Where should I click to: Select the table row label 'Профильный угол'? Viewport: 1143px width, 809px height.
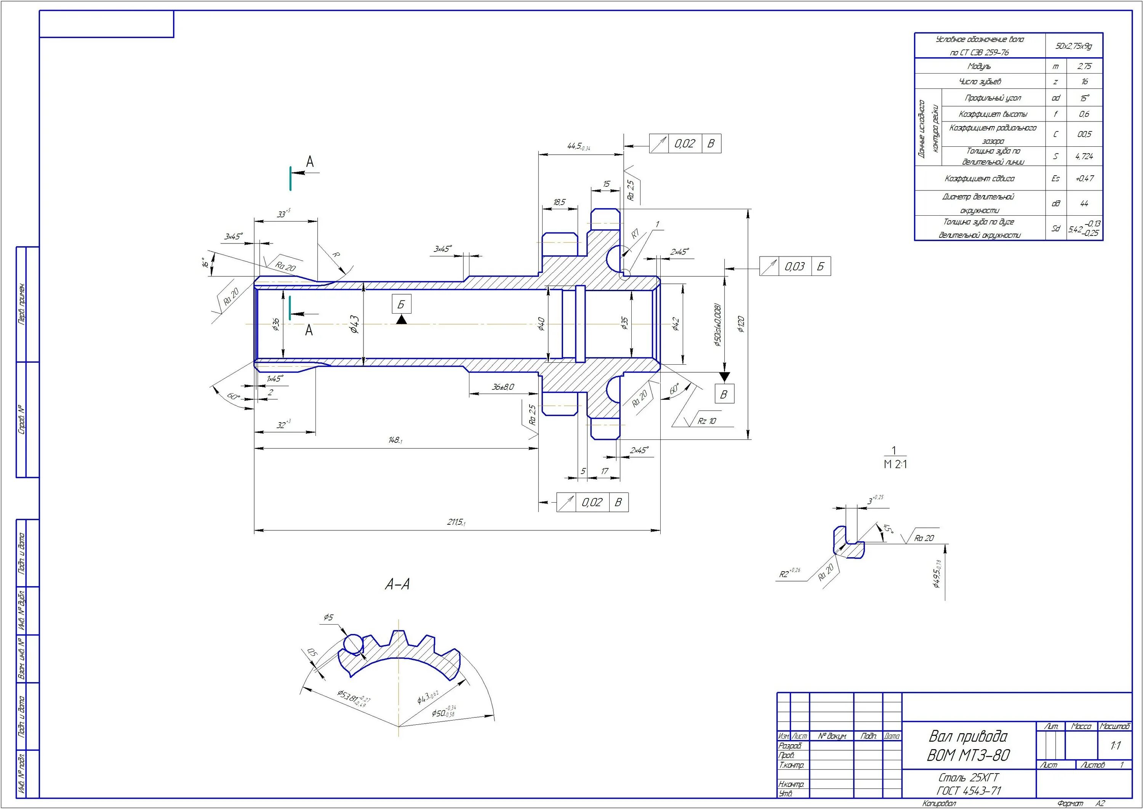993,98
